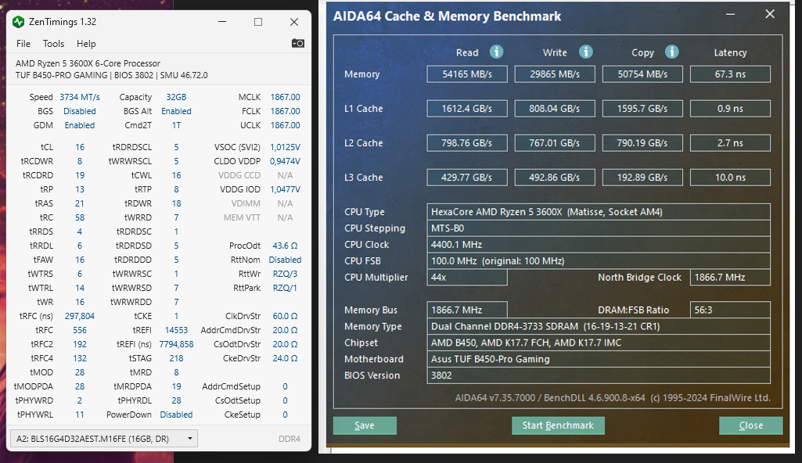
Task: Click the MCLK value 1867.00
Action: tap(285, 97)
